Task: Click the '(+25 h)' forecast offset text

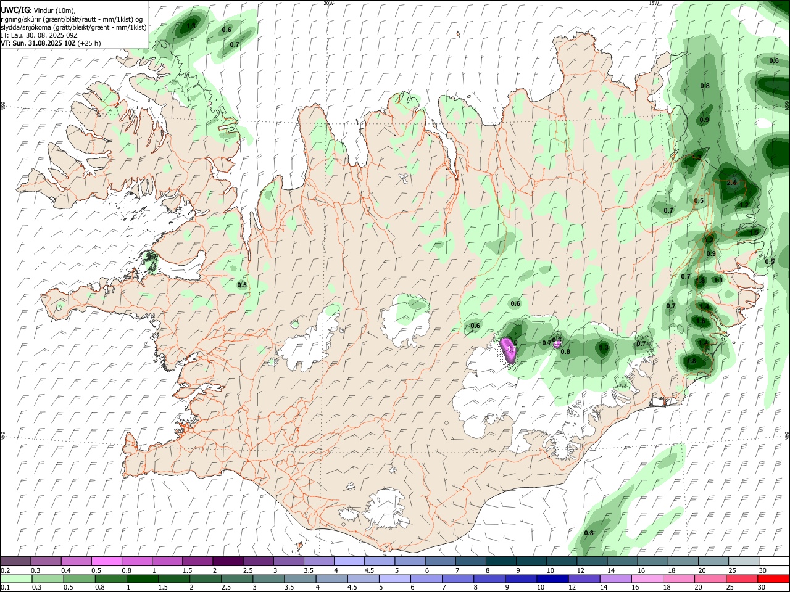Action: [x=89, y=43]
